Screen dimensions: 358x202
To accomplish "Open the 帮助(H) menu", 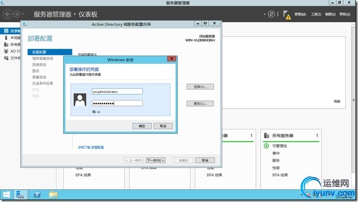I will click(345, 14).
